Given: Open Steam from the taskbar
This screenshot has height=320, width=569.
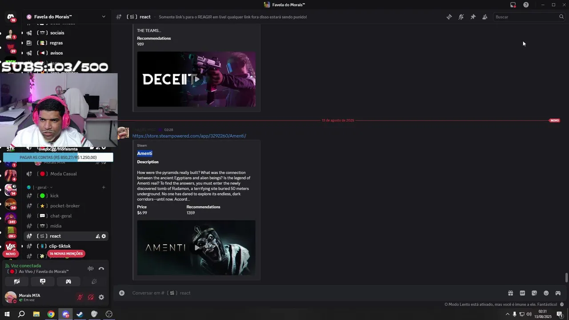Looking at the screenshot, I should (x=80, y=314).
